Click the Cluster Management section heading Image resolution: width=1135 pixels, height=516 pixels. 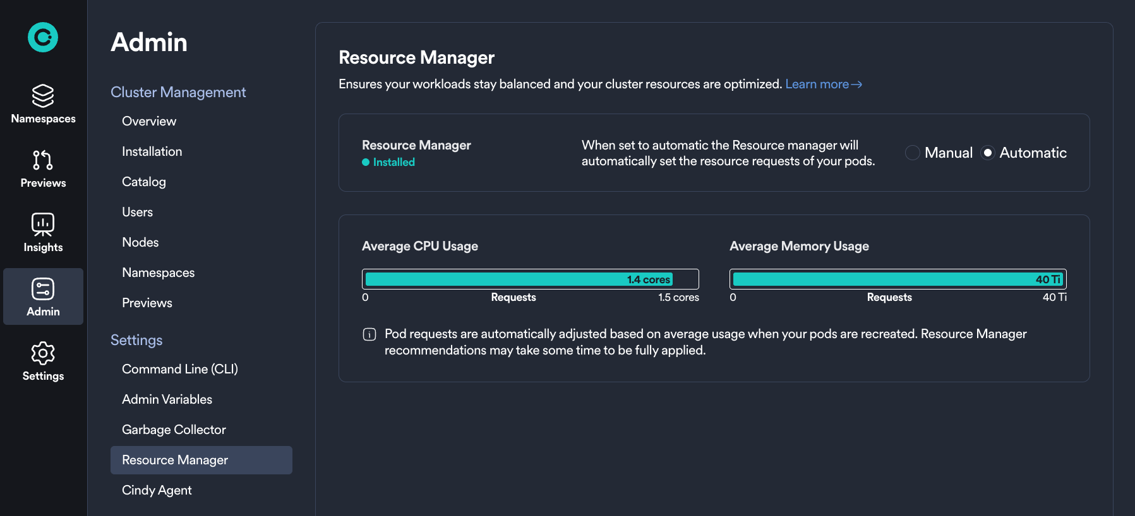pyautogui.click(x=178, y=92)
